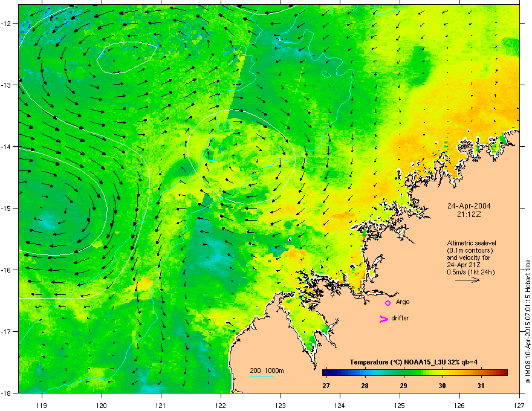
Task: Click the '0.5m/s (1kt 24h)' text
Action: (470, 272)
